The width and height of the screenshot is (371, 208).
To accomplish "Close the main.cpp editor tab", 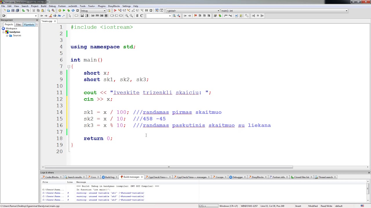I will click(55, 21).
